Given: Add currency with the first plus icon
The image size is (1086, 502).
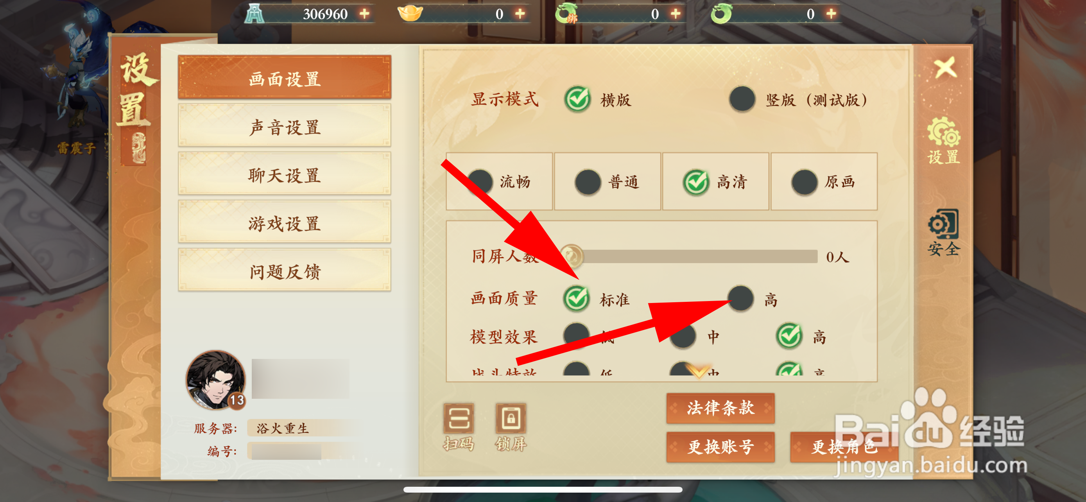Looking at the screenshot, I should point(365,13).
